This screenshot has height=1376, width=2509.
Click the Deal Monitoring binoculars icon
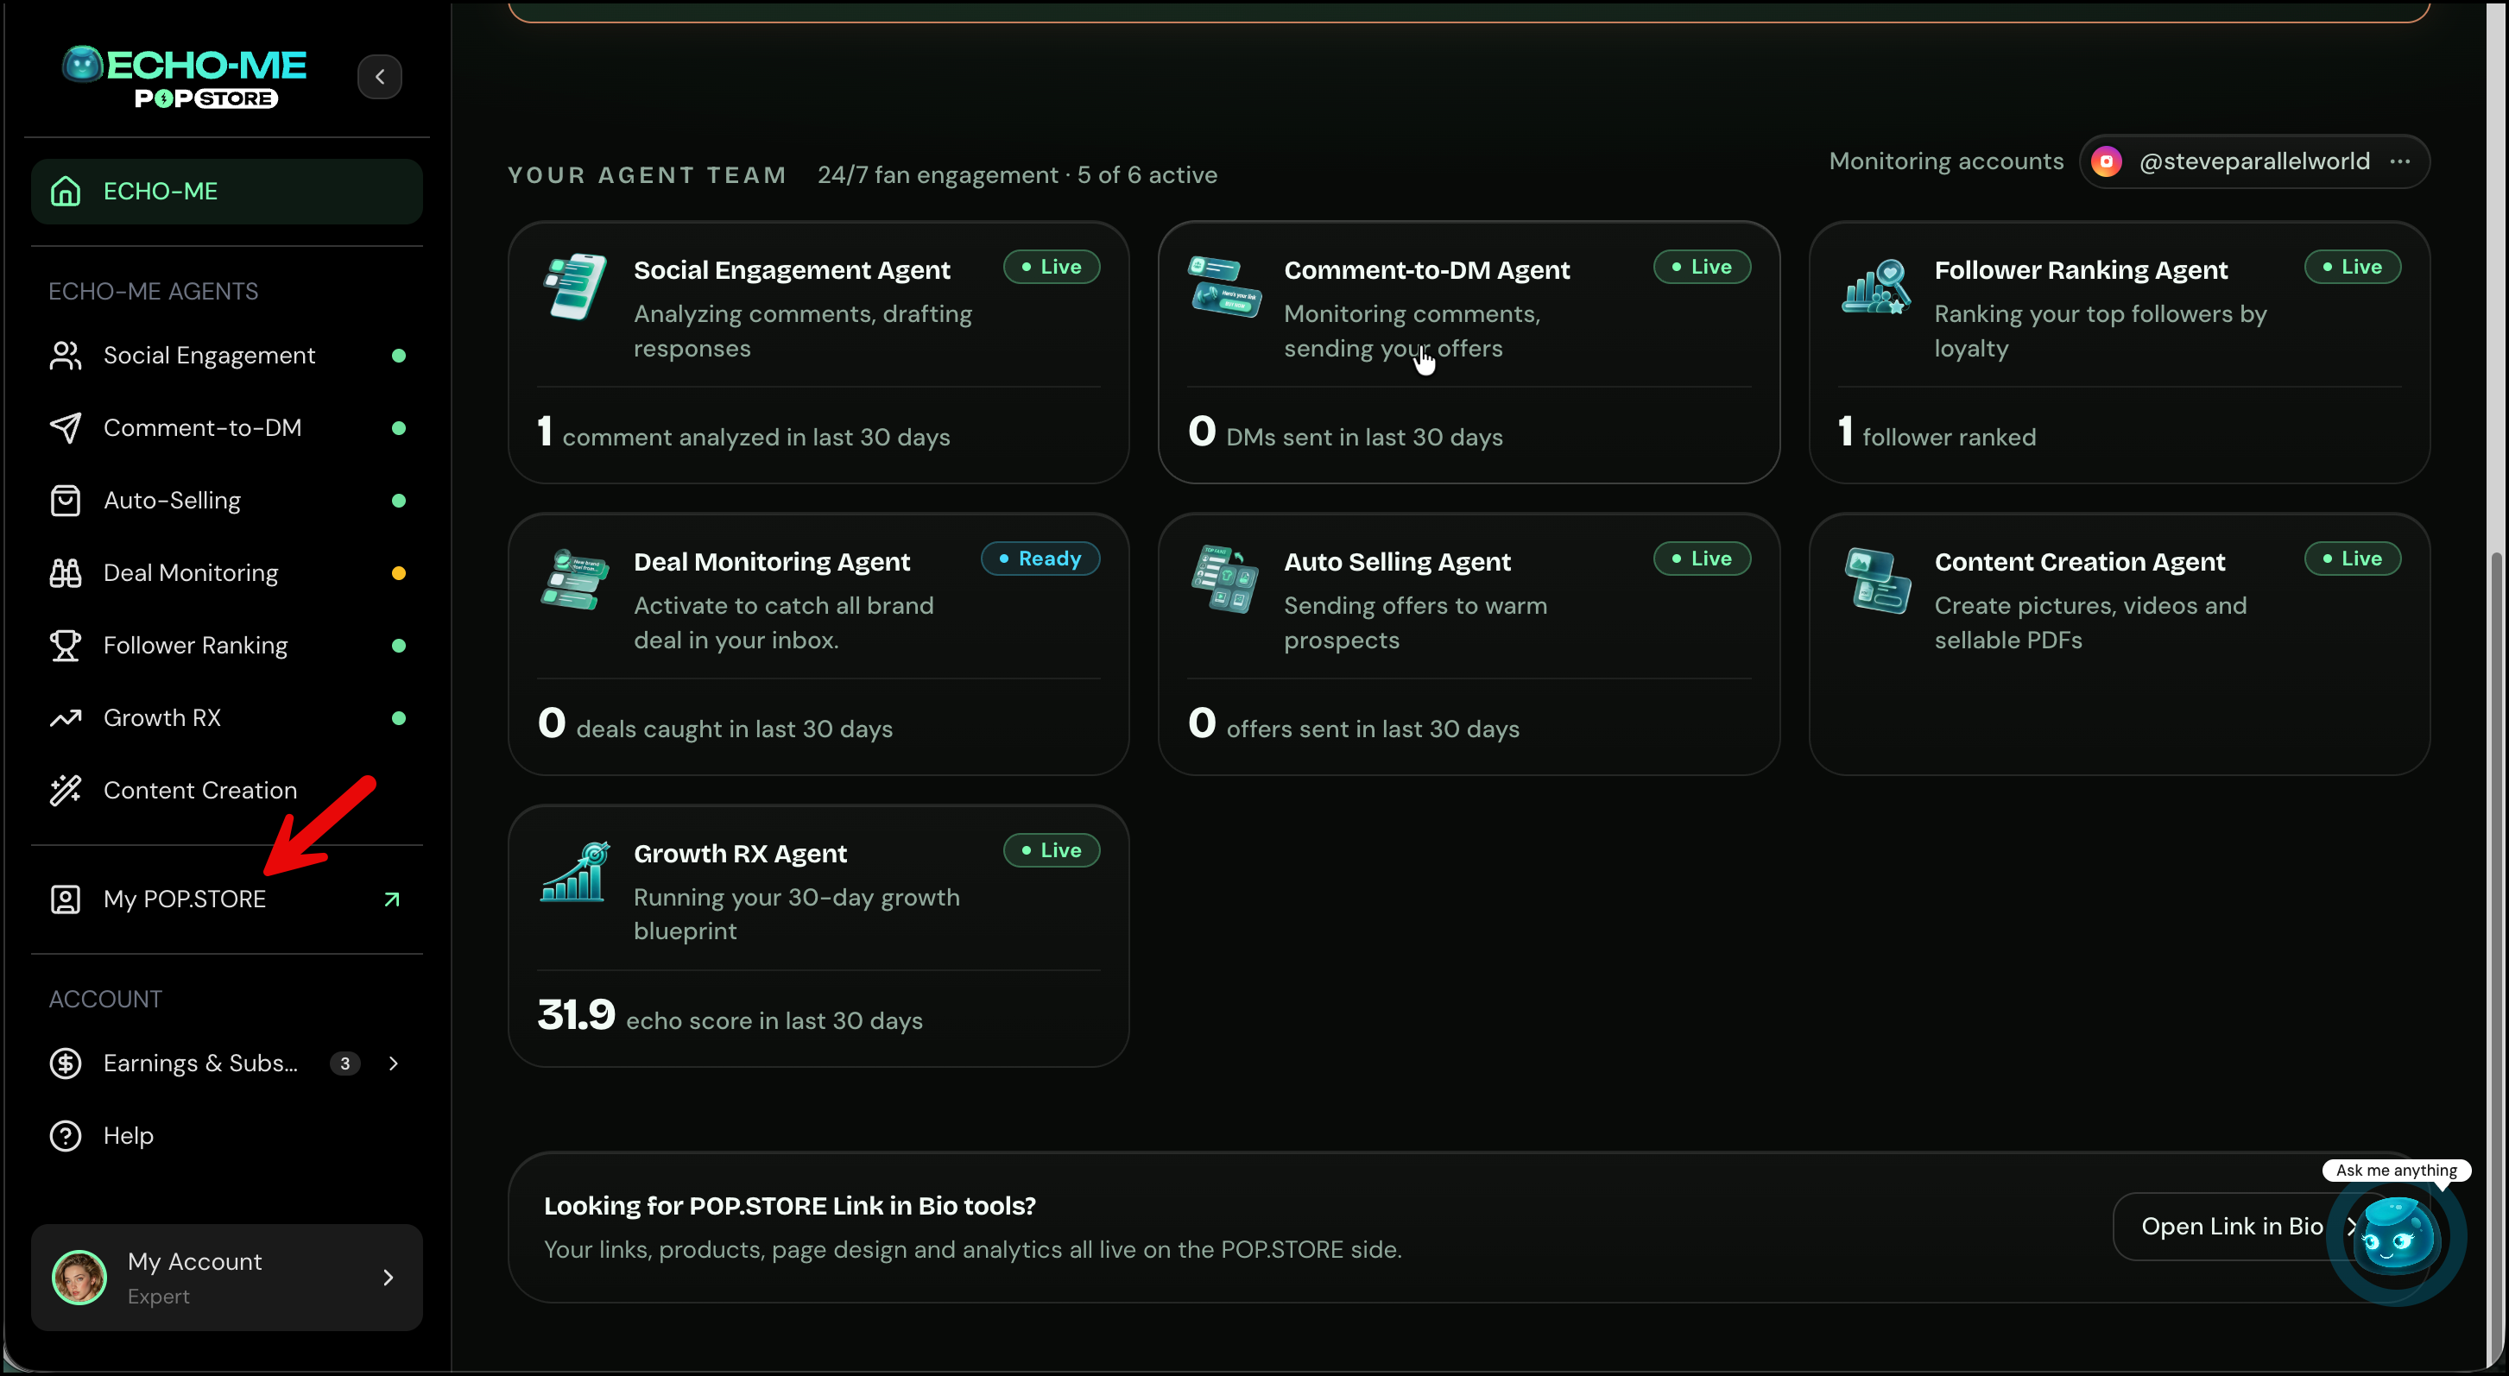66,573
